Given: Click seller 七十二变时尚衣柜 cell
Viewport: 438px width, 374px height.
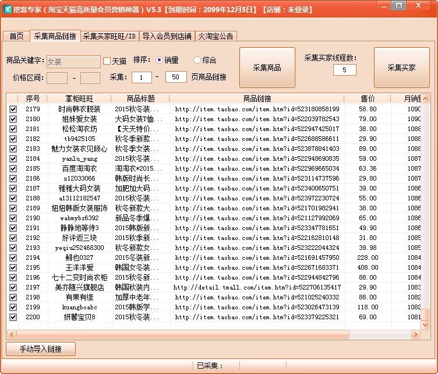Looking at the screenshot, I should (79, 277).
